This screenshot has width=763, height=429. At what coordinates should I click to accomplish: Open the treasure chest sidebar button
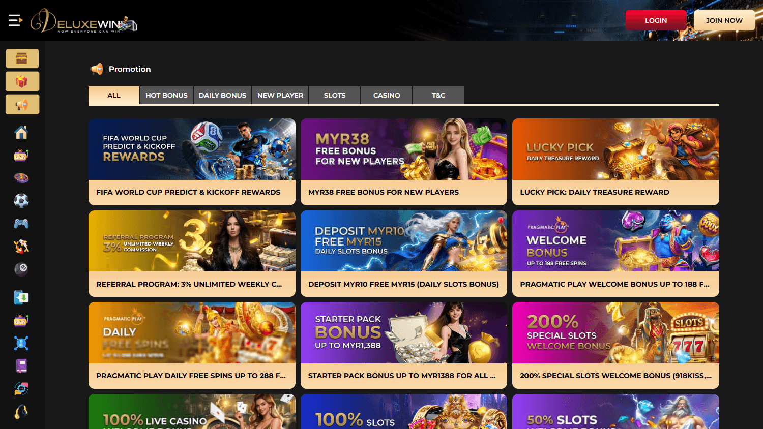(x=22, y=58)
